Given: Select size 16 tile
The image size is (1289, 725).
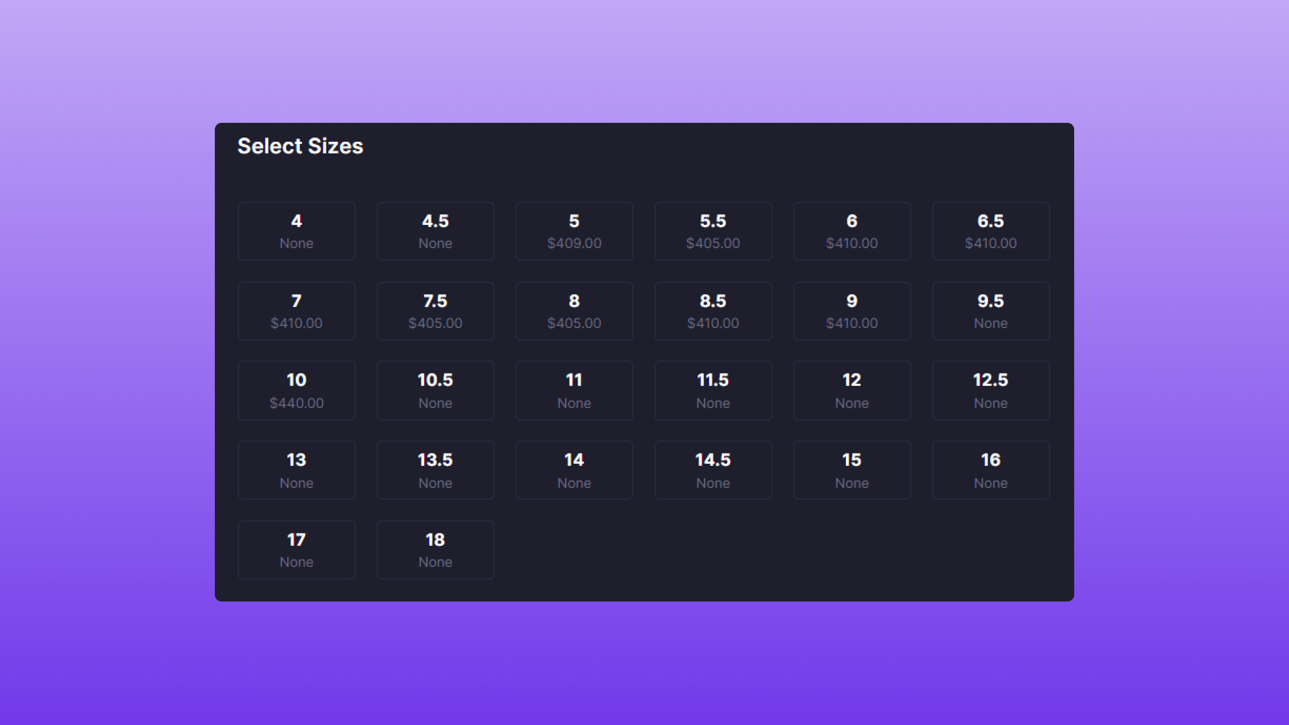Looking at the screenshot, I should [990, 470].
